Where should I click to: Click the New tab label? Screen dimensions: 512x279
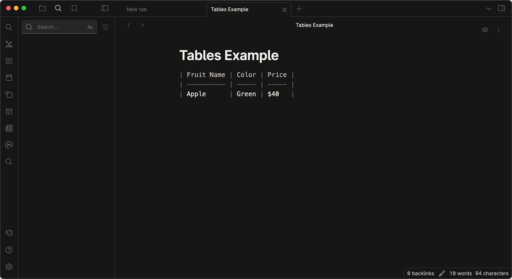pos(137,9)
